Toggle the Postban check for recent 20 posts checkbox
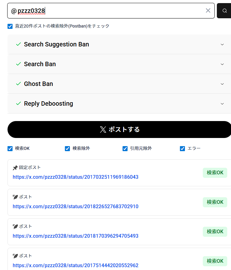Viewport: 231px width, 270px height. pyautogui.click(x=10, y=26)
